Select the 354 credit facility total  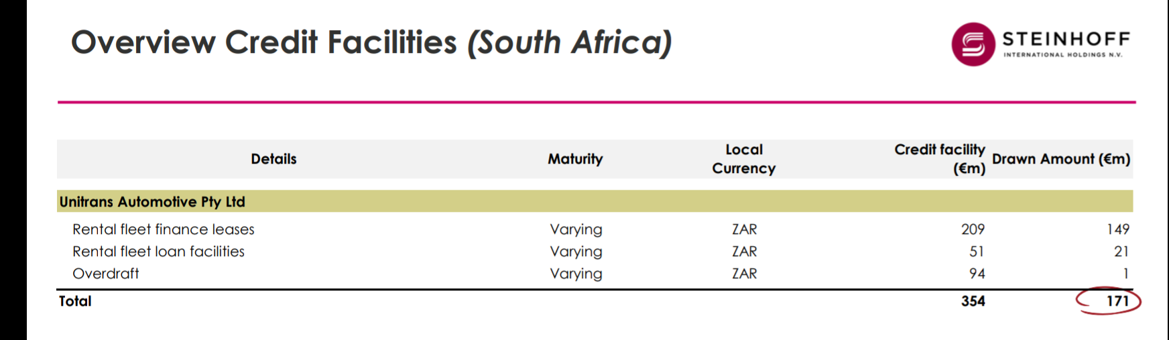tap(973, 301)
